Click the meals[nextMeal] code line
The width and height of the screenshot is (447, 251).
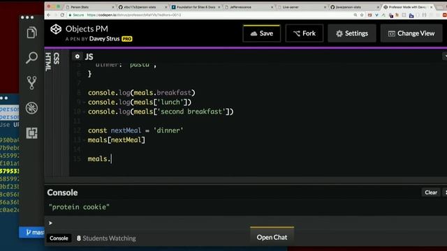point(117,140)
